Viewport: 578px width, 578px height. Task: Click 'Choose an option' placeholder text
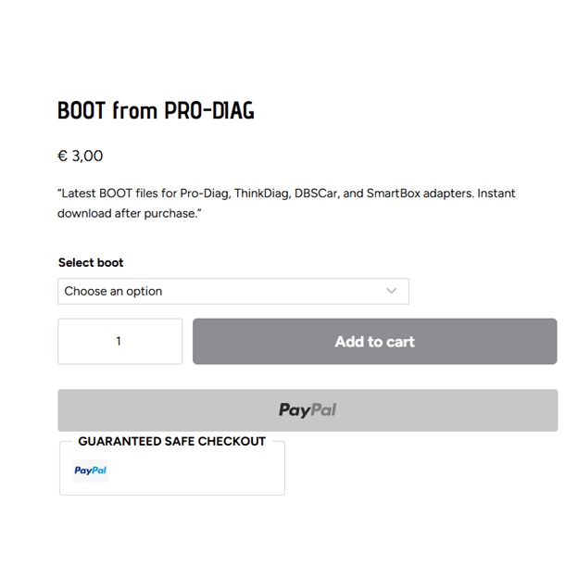point(113,291)
